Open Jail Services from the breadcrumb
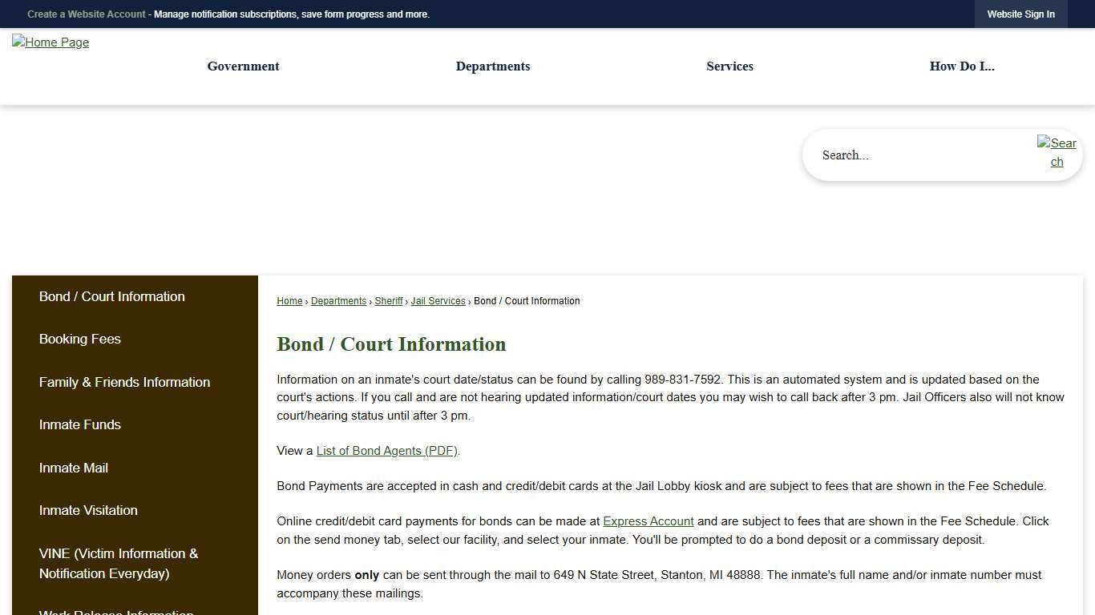 click(438, 301)
